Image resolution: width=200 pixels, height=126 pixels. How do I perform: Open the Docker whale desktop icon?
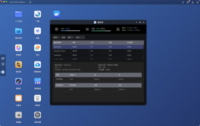[57, 14]
